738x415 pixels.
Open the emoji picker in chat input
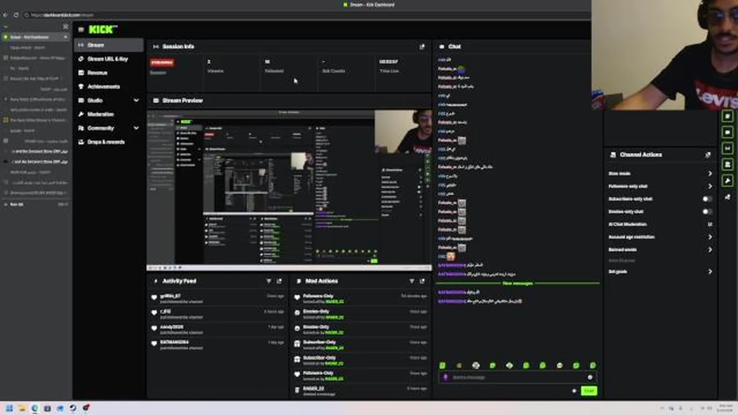pyautogui.click(x=589, y=378)
